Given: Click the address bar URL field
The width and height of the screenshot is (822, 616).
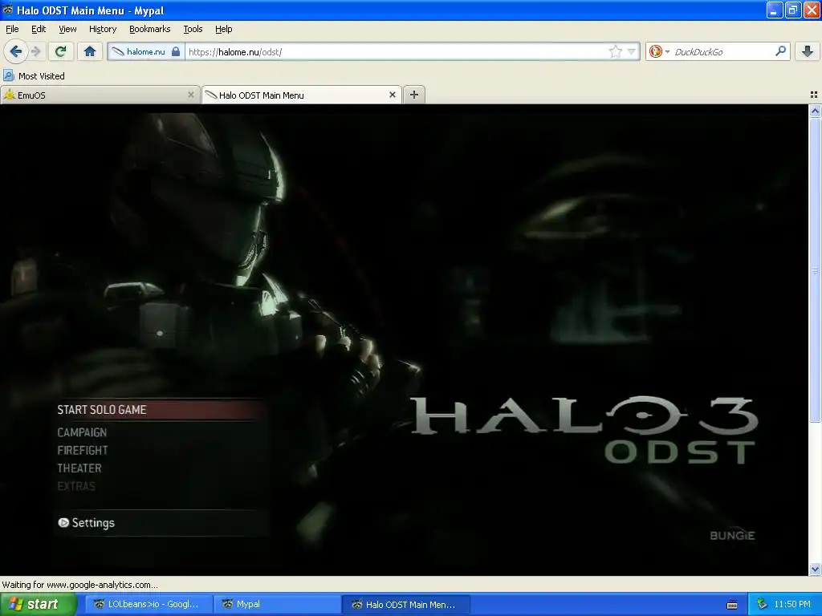Looking at the screenshot, I should pos(396,52).
